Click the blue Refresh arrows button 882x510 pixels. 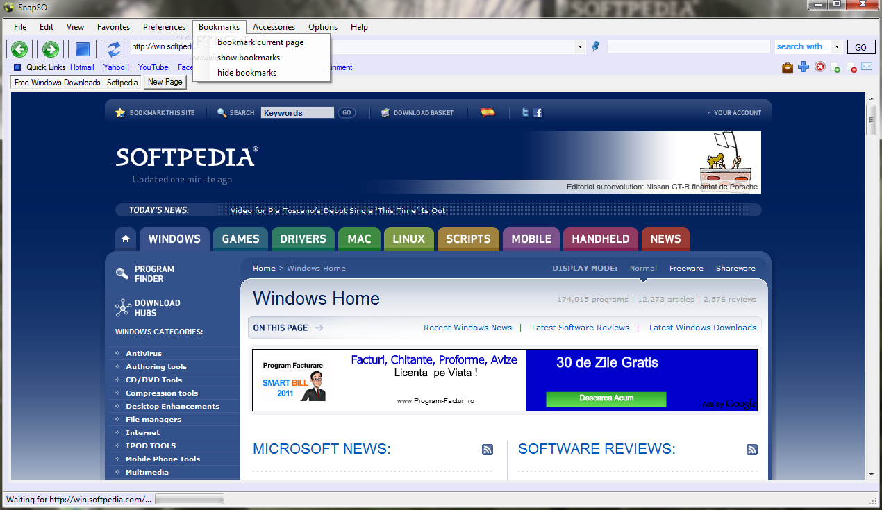click(x=113, y=49)
